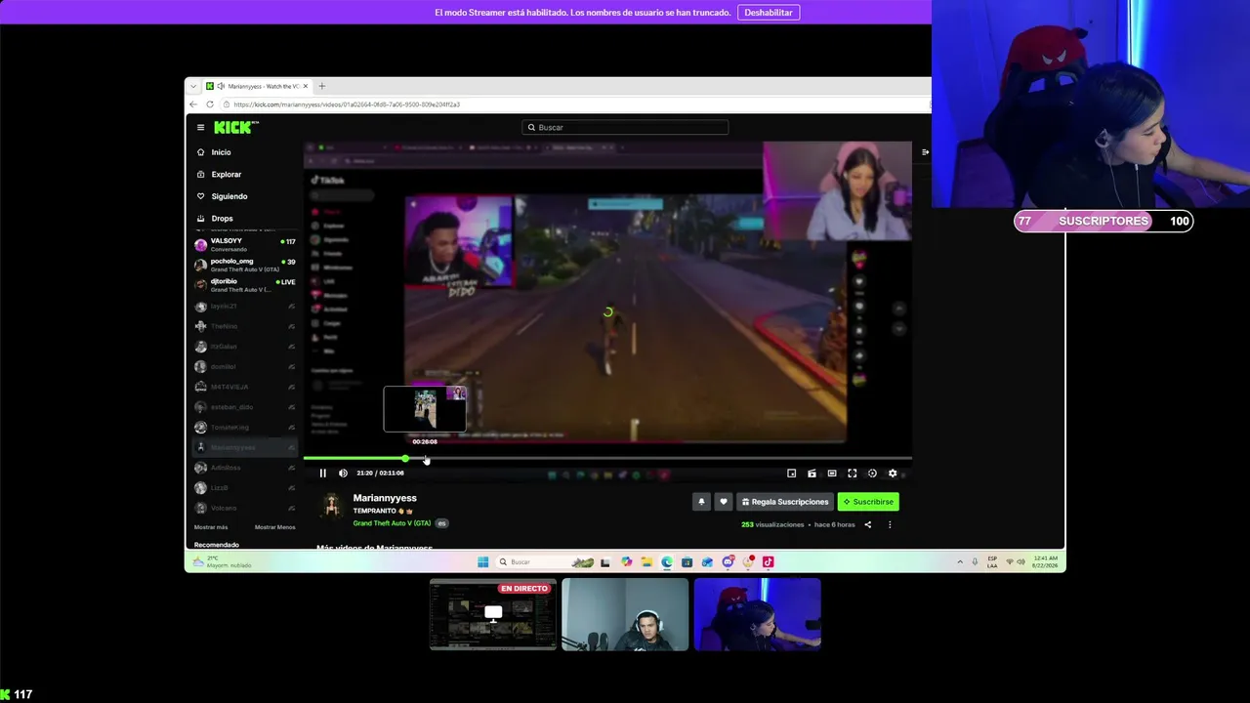The height and width of the screenshot is (703, 1250).
Task: Open the video player settings gear
Action: pyautogui.click(x=893, y=474)
